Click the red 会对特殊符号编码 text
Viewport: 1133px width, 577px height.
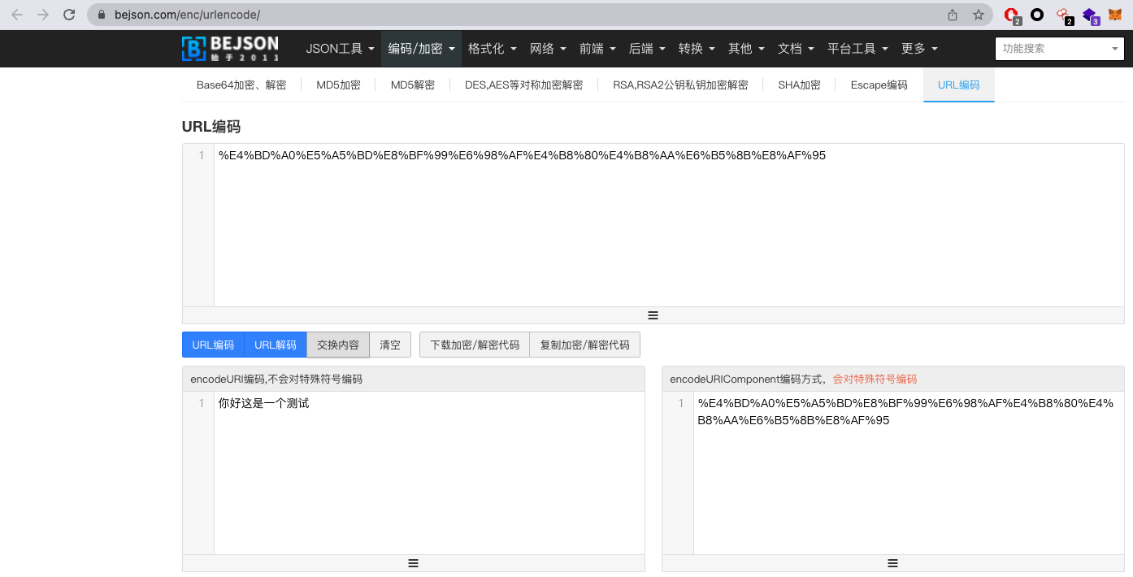click(x=875, y=379)
